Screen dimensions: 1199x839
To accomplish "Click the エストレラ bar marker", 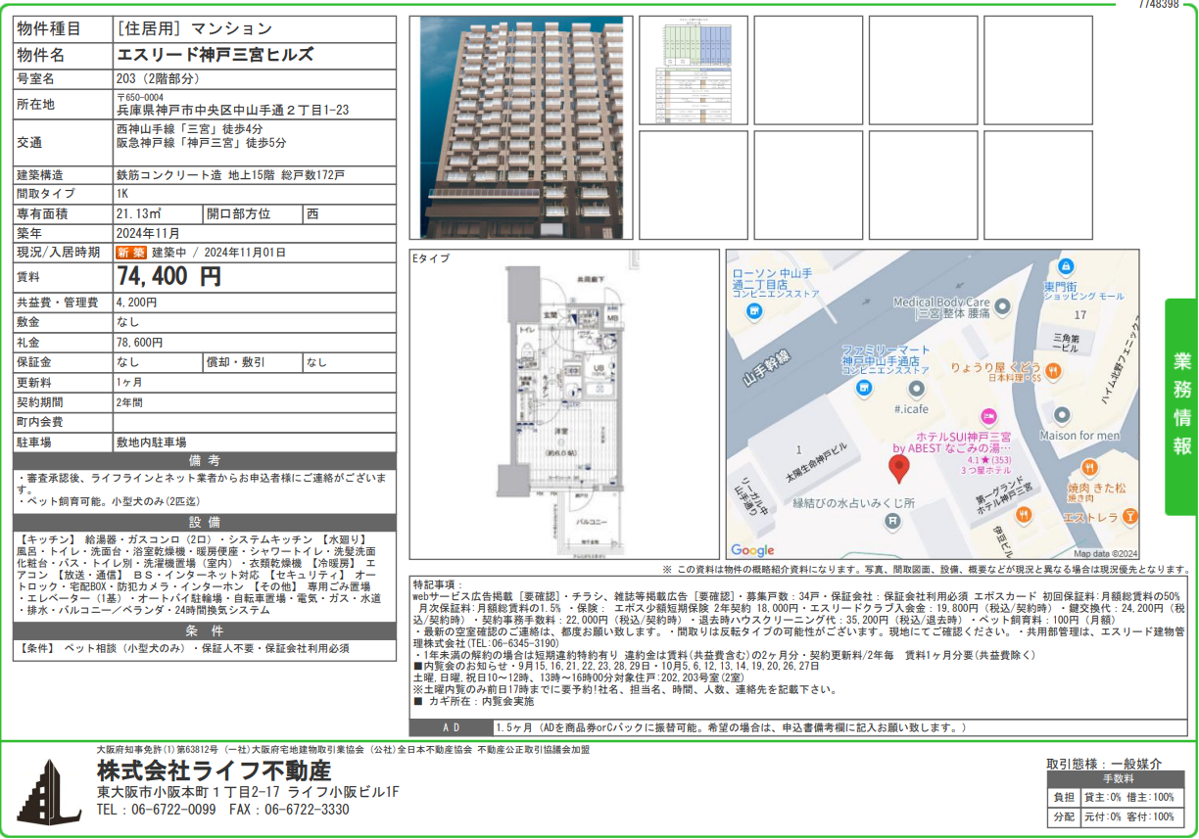I will 1130,515.
